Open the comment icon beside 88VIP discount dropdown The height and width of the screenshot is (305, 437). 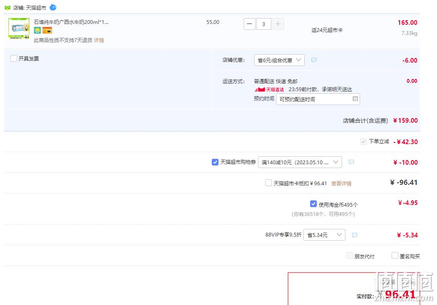pos(355,235)
